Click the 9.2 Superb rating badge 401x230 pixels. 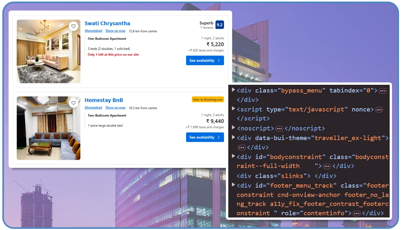[220, 24]
